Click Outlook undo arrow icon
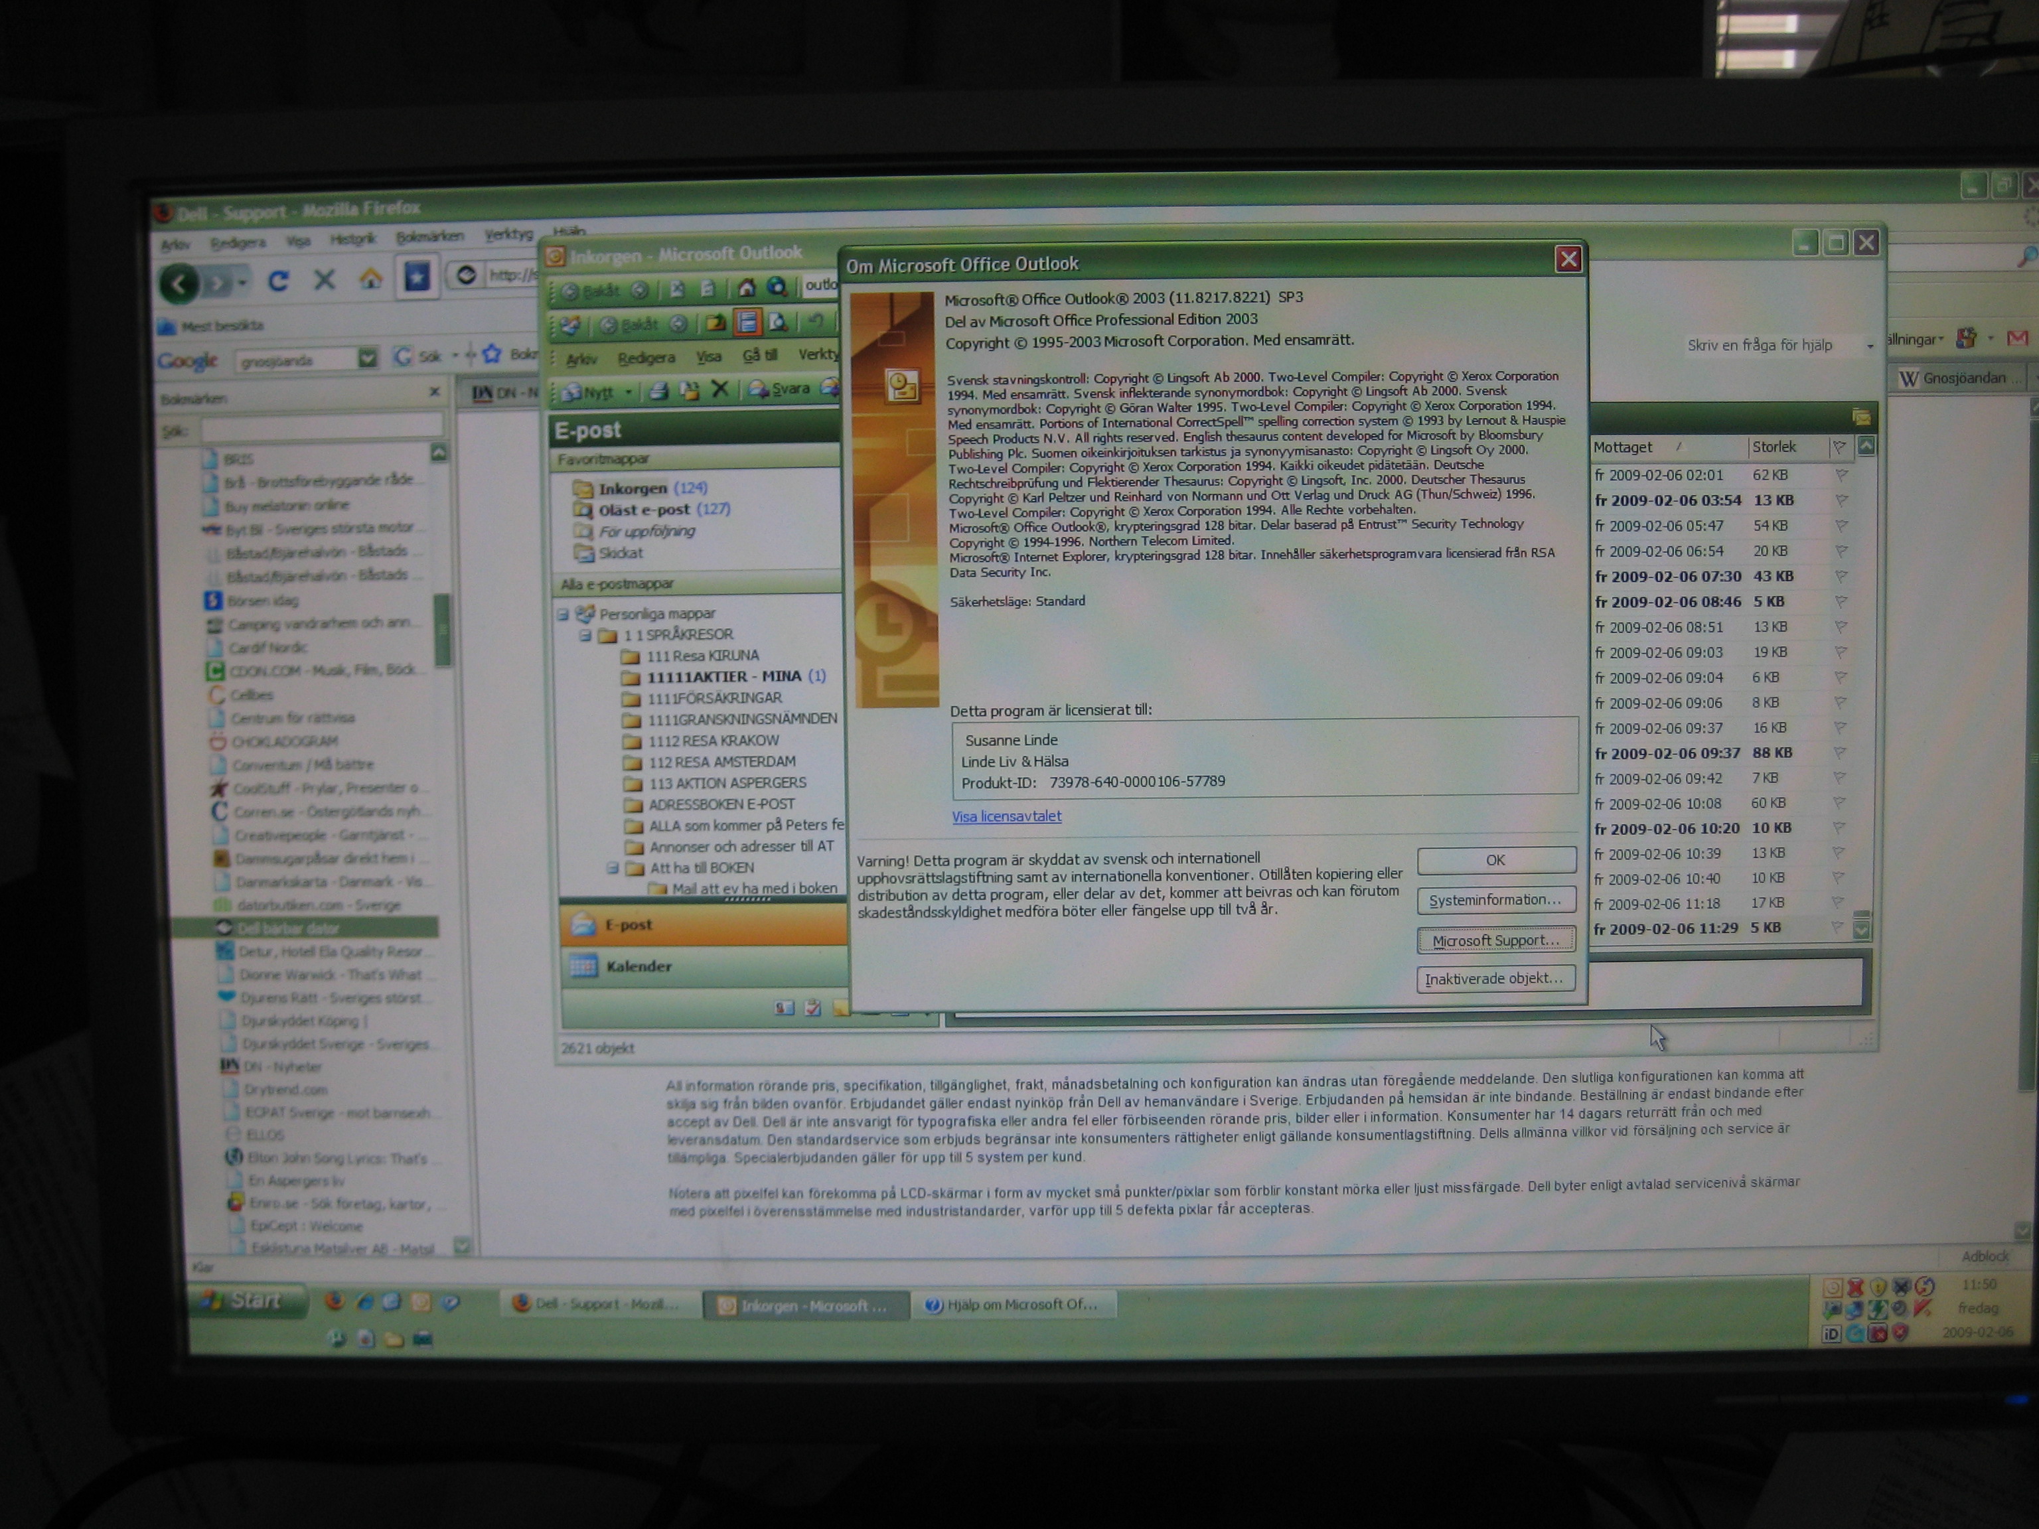Screen dimensions: 2039x1529 click(x=816, y=321)
